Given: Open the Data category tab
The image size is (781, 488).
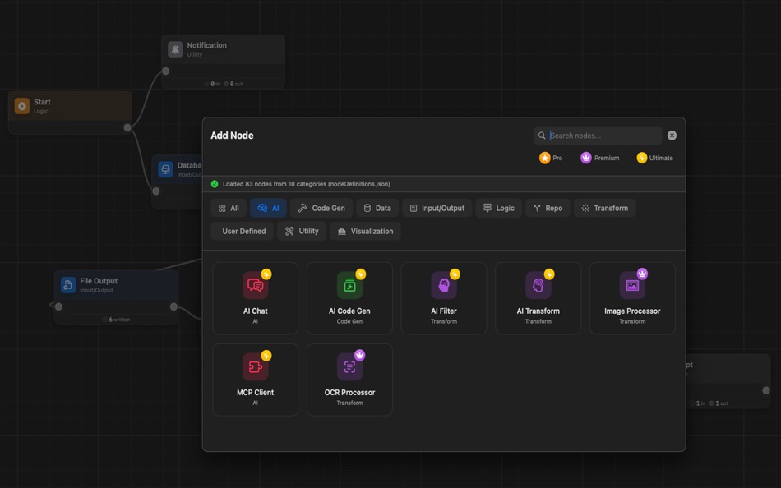Looking at the screenshot, I should 377,208.
